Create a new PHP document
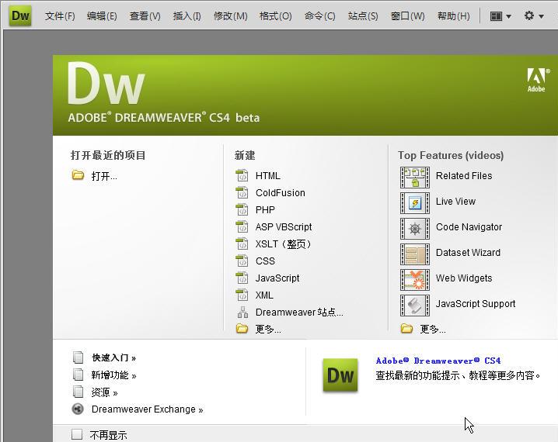558x442 pixels. tap(265, 210)
